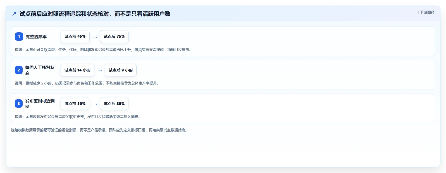Click the arrow between 50% and 80%
Screen dimensions: 446x173
tap(95, 104)
